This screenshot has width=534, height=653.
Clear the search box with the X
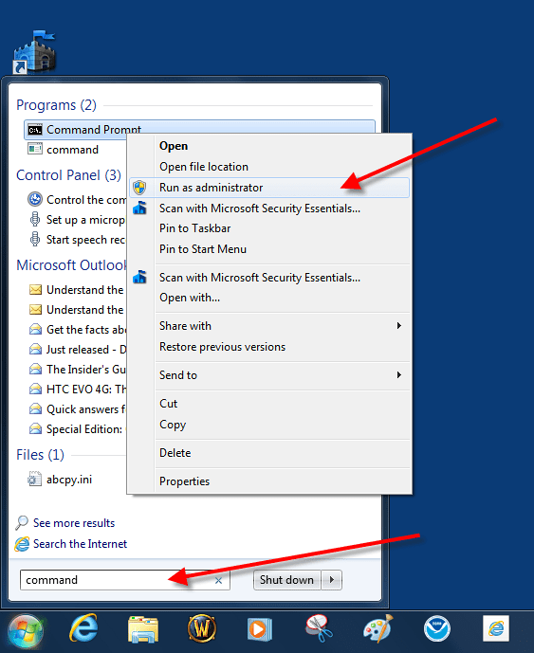click(218, 581)
